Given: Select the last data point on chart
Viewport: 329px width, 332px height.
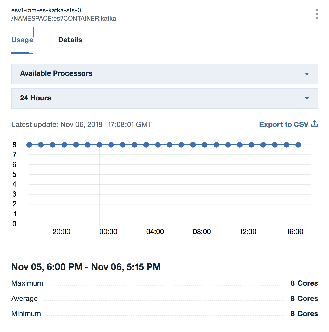Looking at the screenshot, I should tap(298, 145).
